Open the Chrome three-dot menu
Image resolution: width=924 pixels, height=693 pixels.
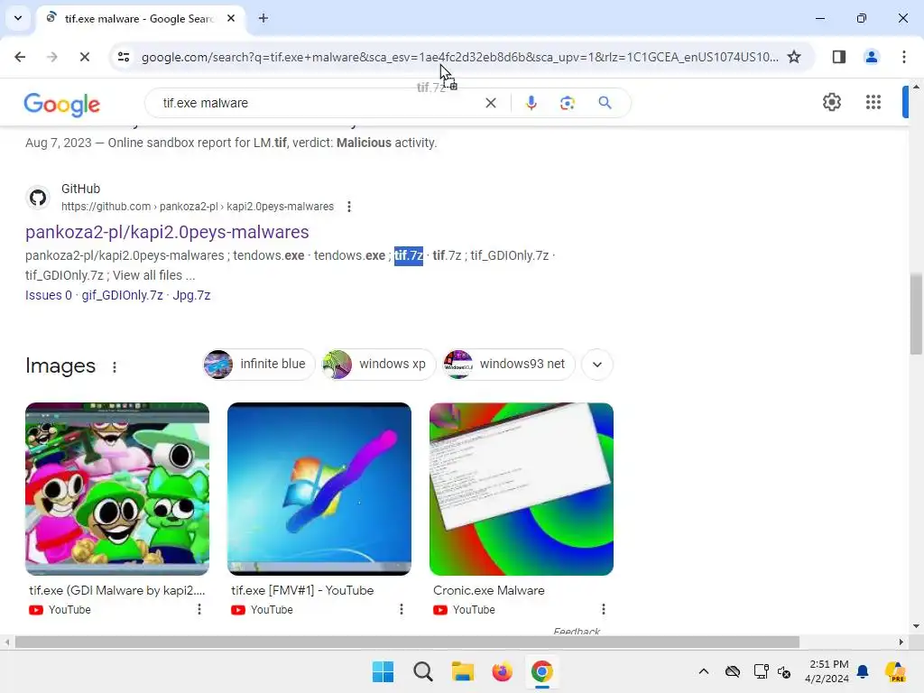904,57
